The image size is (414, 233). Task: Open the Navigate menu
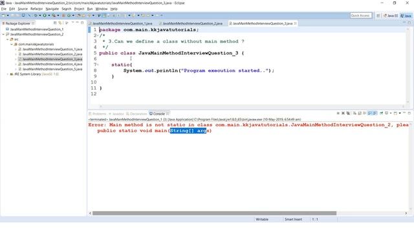(x=52, y=8)
